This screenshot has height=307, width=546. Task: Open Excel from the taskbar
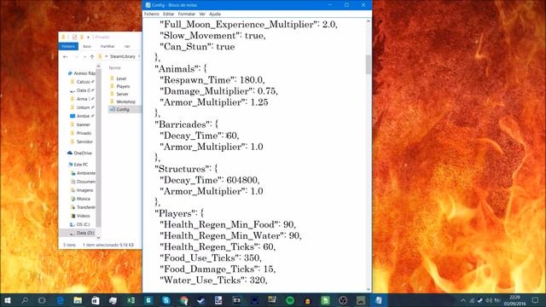[x=131, y=300]
